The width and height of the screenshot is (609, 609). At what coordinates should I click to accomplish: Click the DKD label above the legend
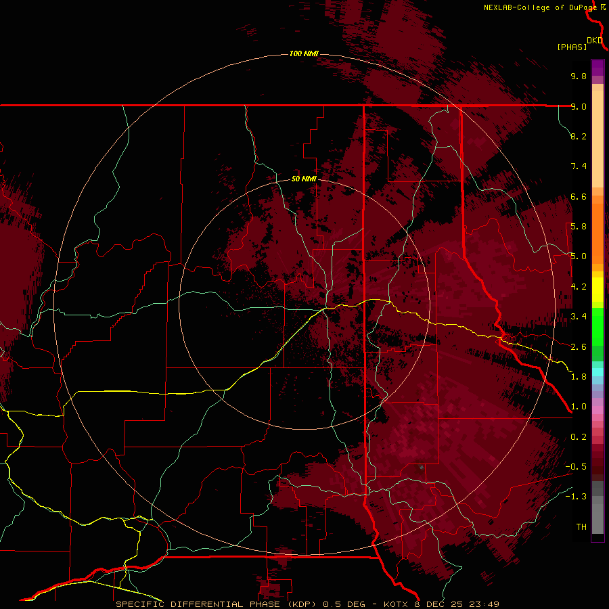point(595,41)
